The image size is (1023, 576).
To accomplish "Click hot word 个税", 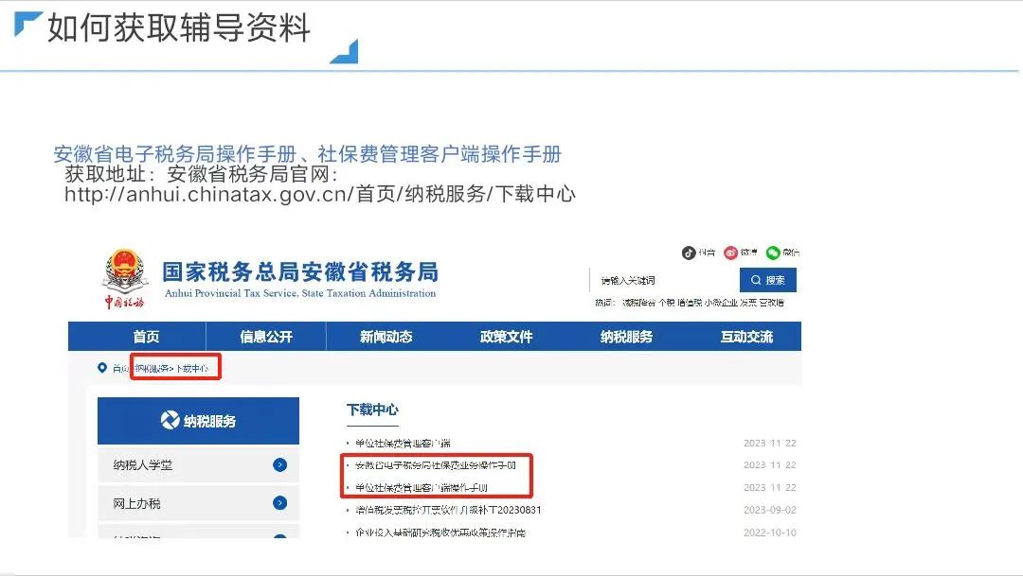I will pyautogui.click(x=666, y=303).
